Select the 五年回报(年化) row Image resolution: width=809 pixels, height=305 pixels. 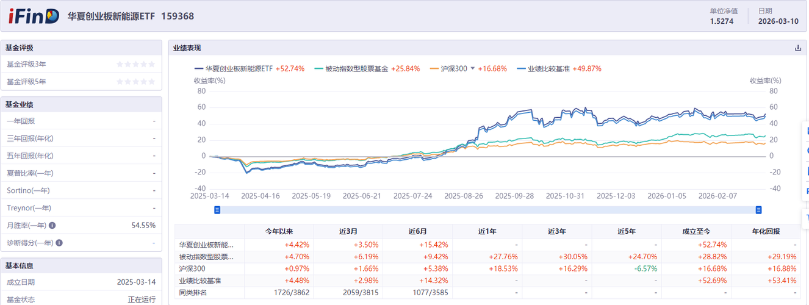81,156
